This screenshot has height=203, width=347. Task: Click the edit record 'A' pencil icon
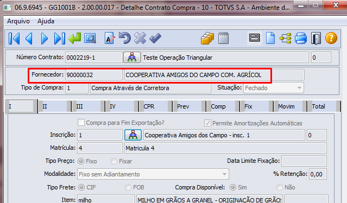[x=110, y=38]
